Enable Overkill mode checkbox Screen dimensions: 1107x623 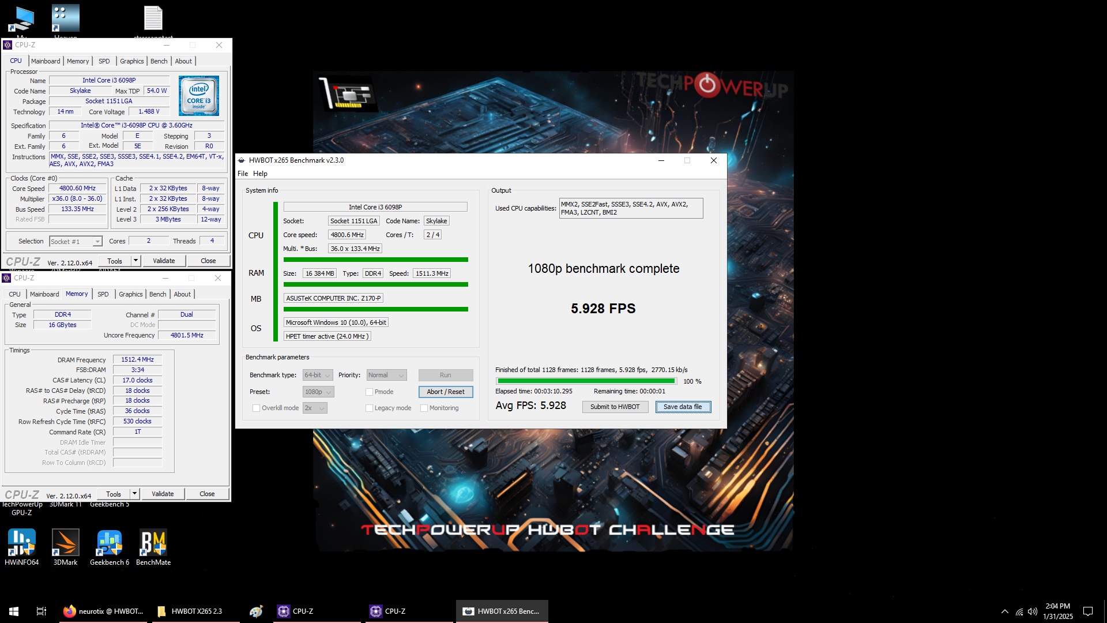[256, 408]
